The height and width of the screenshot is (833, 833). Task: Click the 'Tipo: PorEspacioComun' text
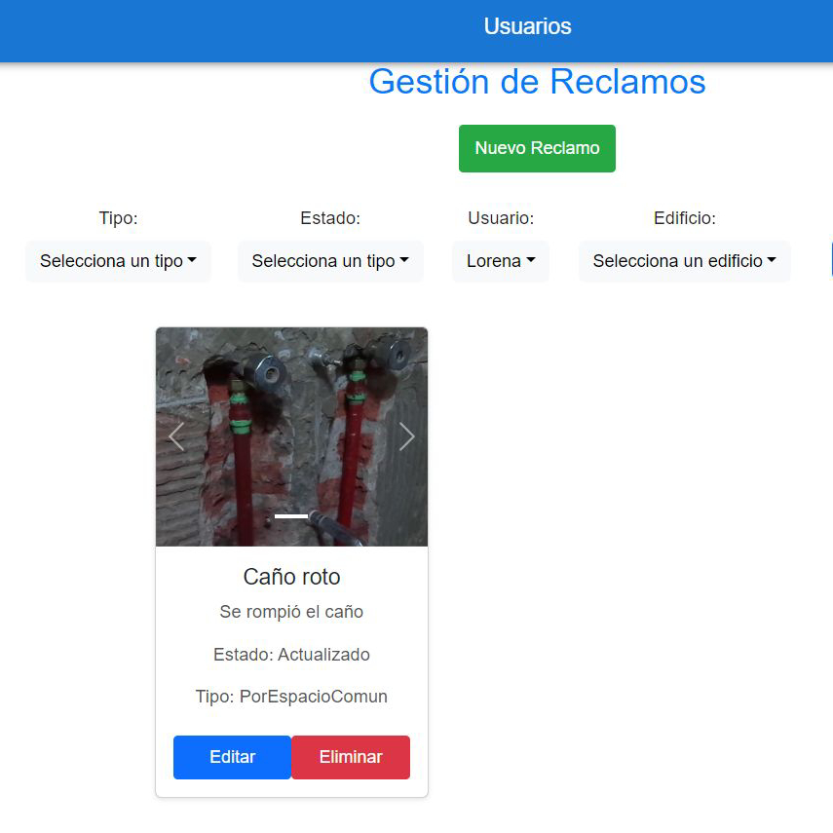(x=291, y=697)
